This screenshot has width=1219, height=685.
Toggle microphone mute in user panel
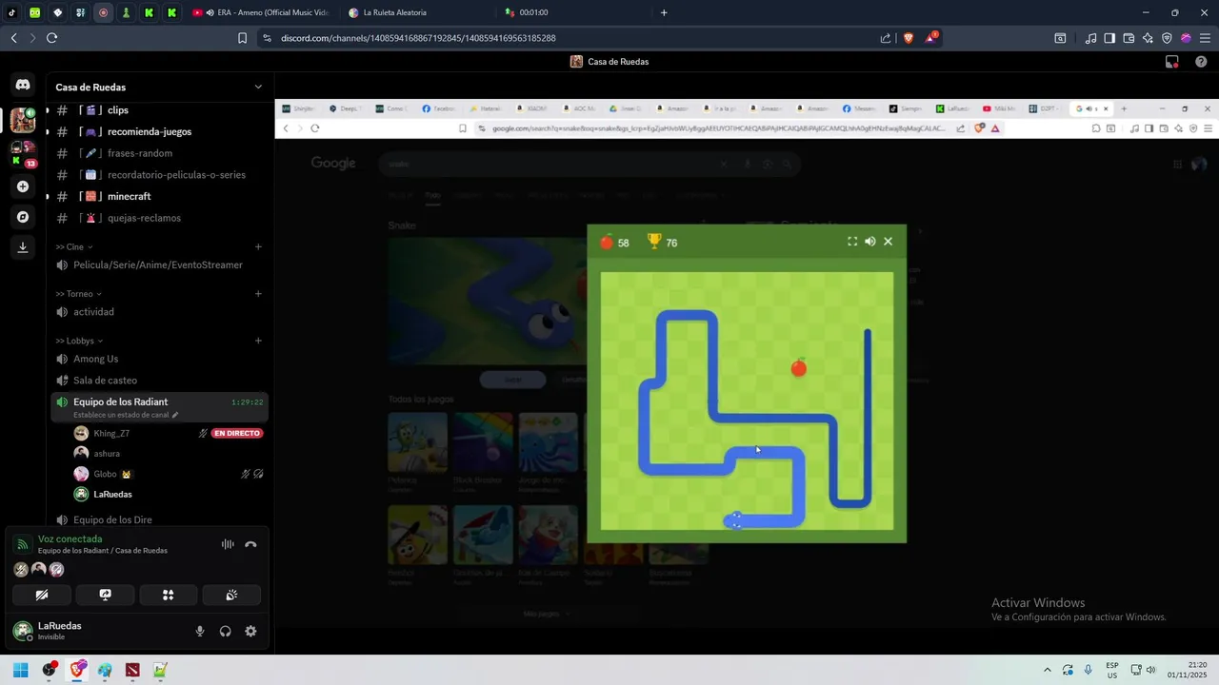tap(200, 631)
